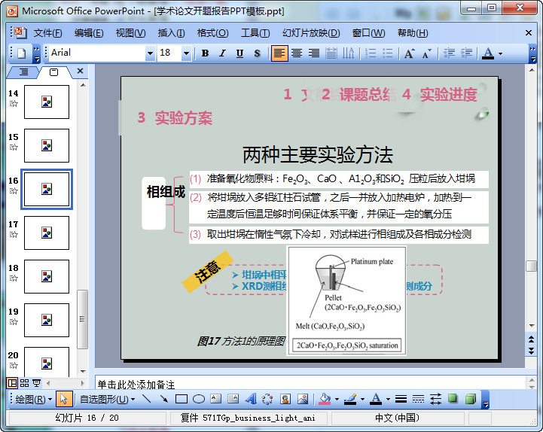Select slide 18 thumbnail
The width and height of the screenshot is (543, 432).
[47, 276]
